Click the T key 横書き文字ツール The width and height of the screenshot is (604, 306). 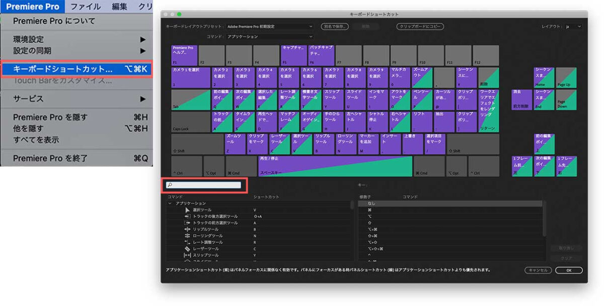(311, 99)
